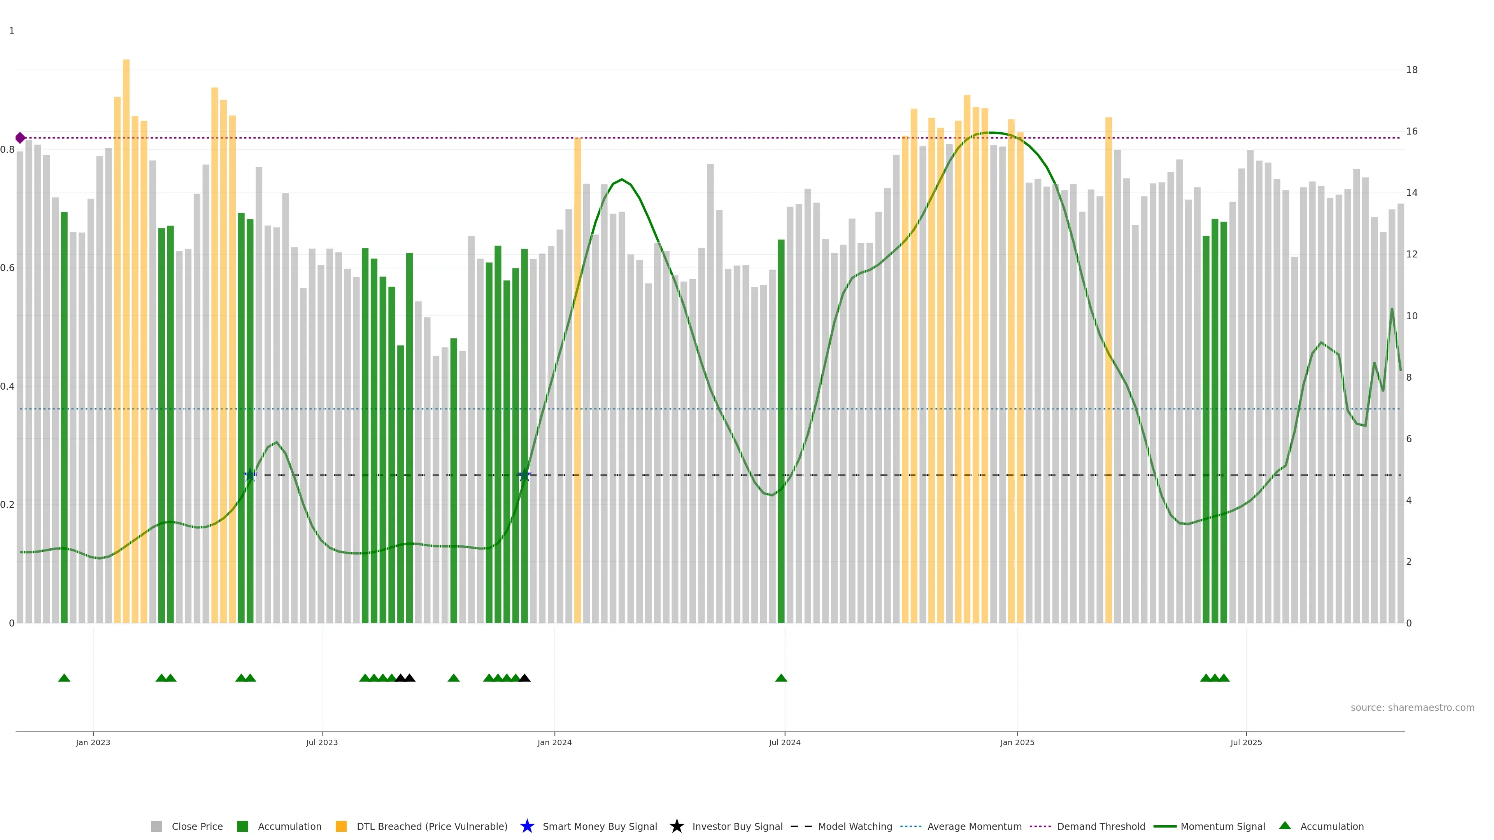Click the lone green triangle between Jul 2023 and Jan 2024
This screenshot has height=840, width=1494.
(454, 678)
